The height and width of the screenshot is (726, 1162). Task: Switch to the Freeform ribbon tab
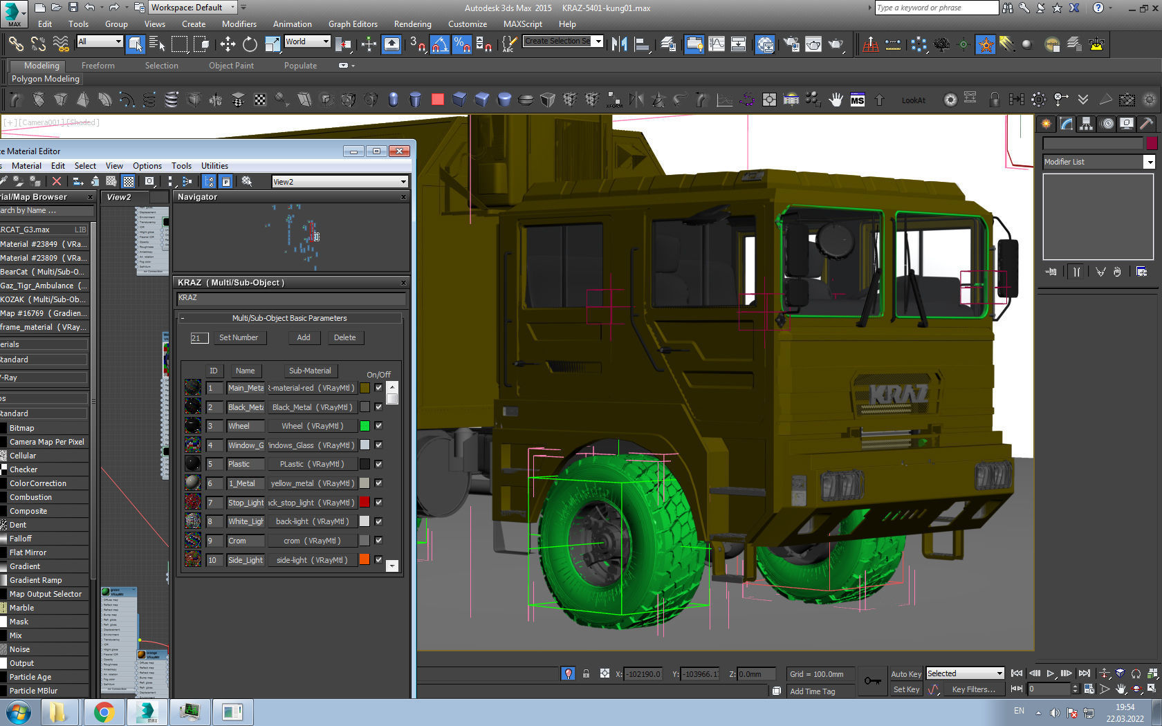pos(98,66)
